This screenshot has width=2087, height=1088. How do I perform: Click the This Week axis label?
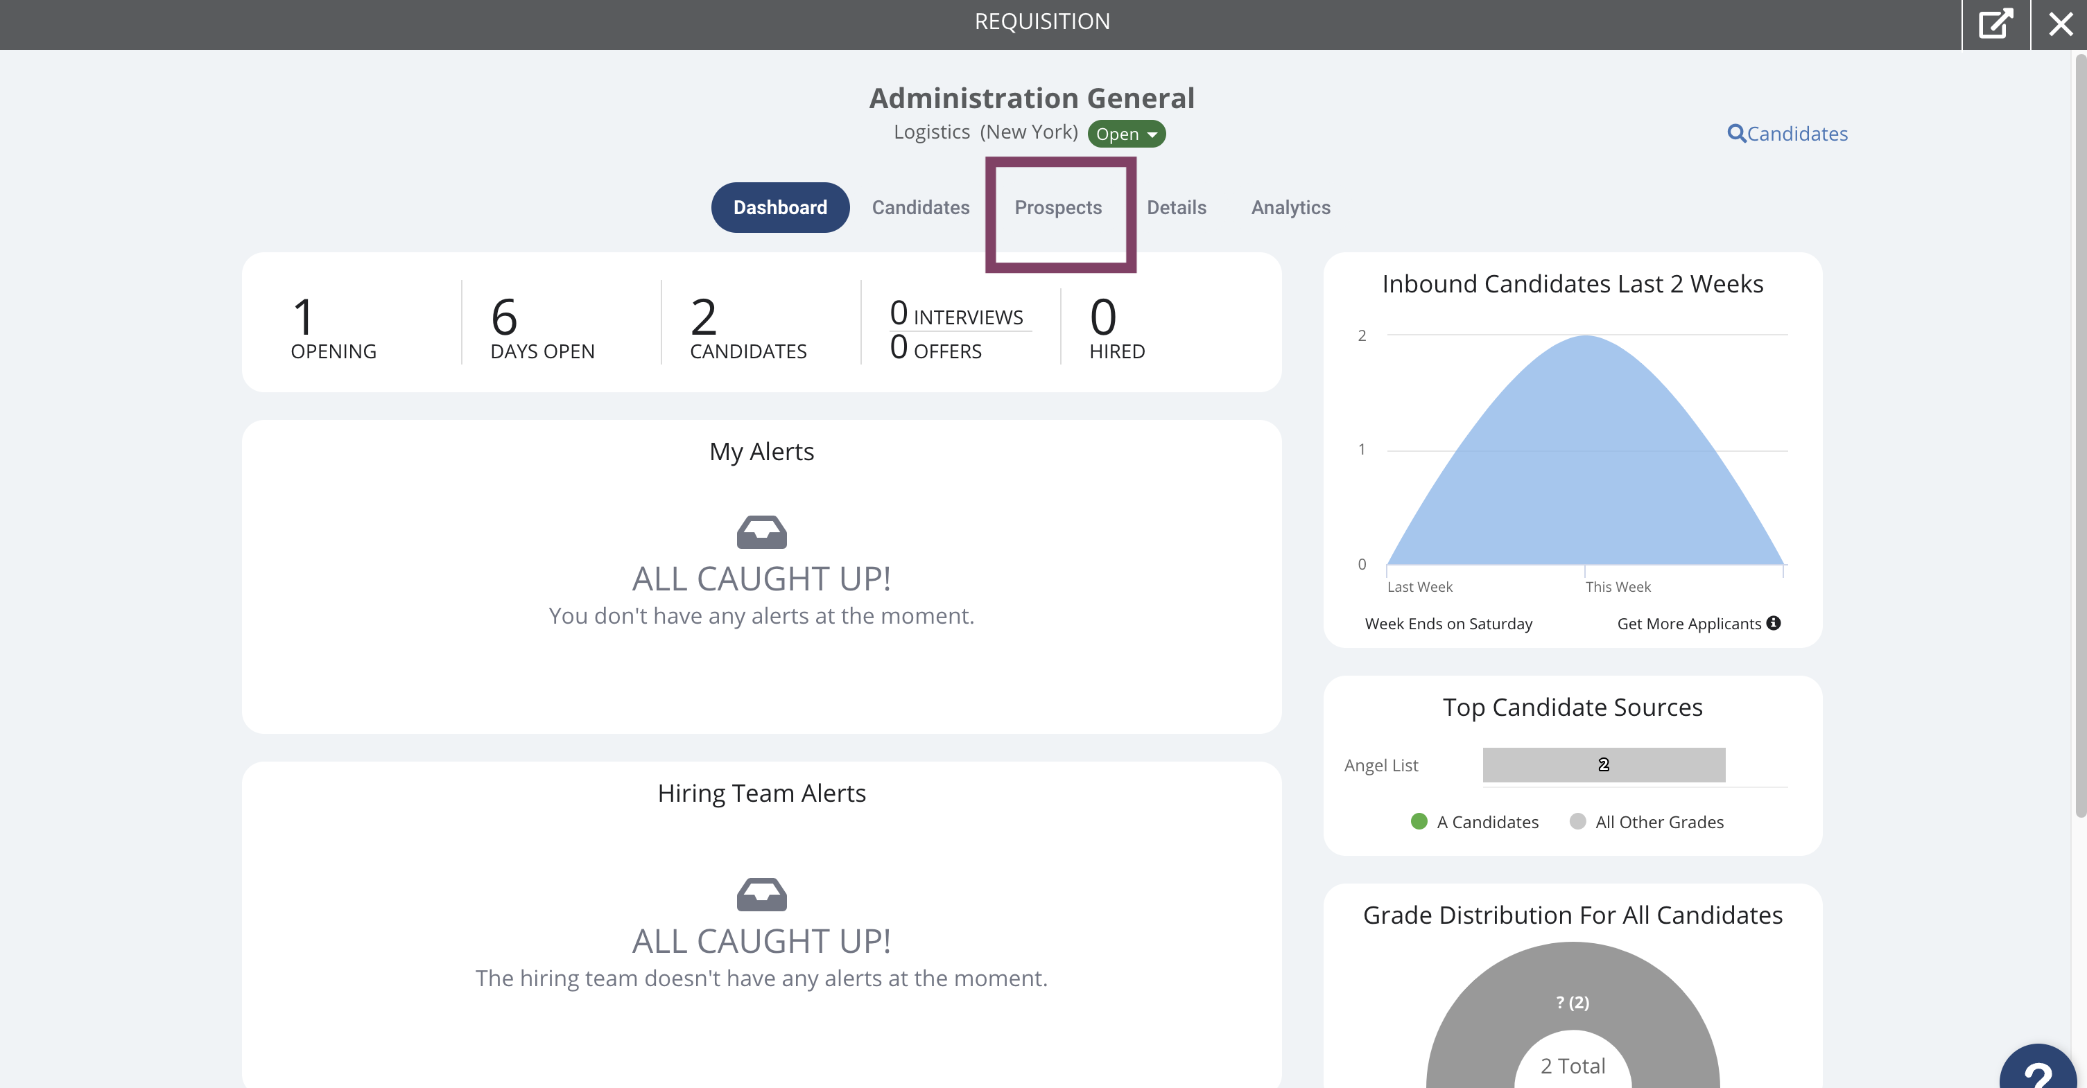[x=1618, y=587]
